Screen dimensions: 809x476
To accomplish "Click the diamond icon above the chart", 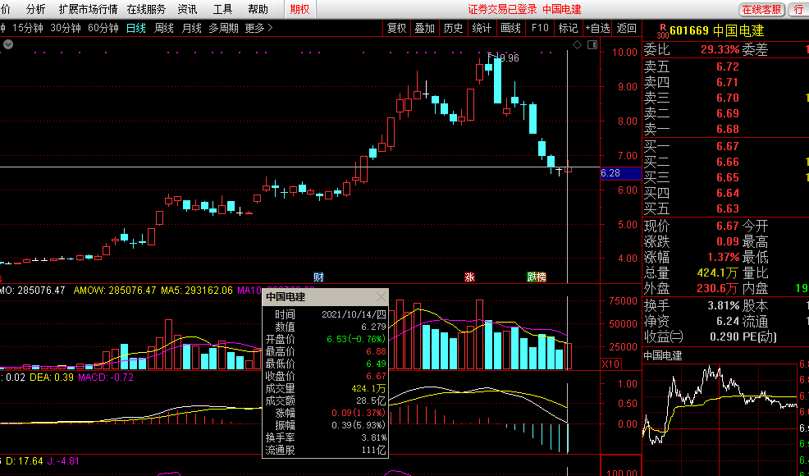I will tap(578, 45).
